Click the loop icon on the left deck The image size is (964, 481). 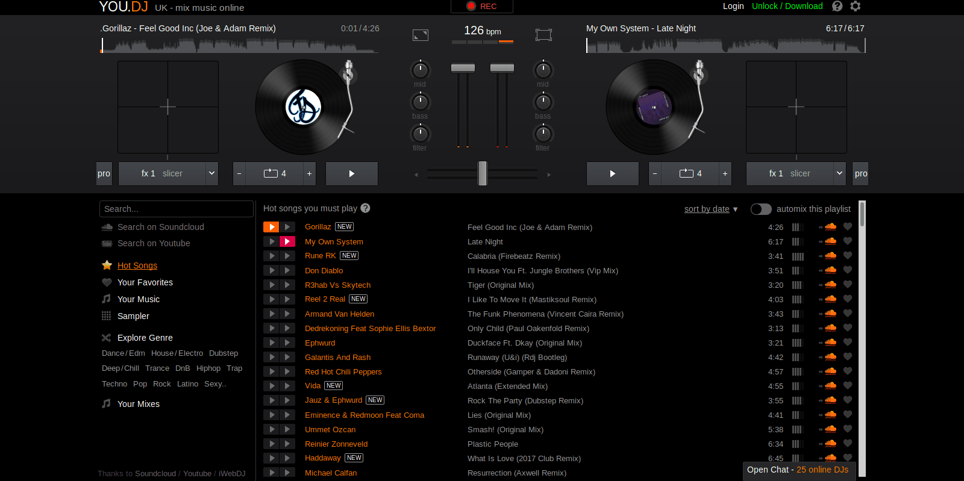[x=271, y=173]
